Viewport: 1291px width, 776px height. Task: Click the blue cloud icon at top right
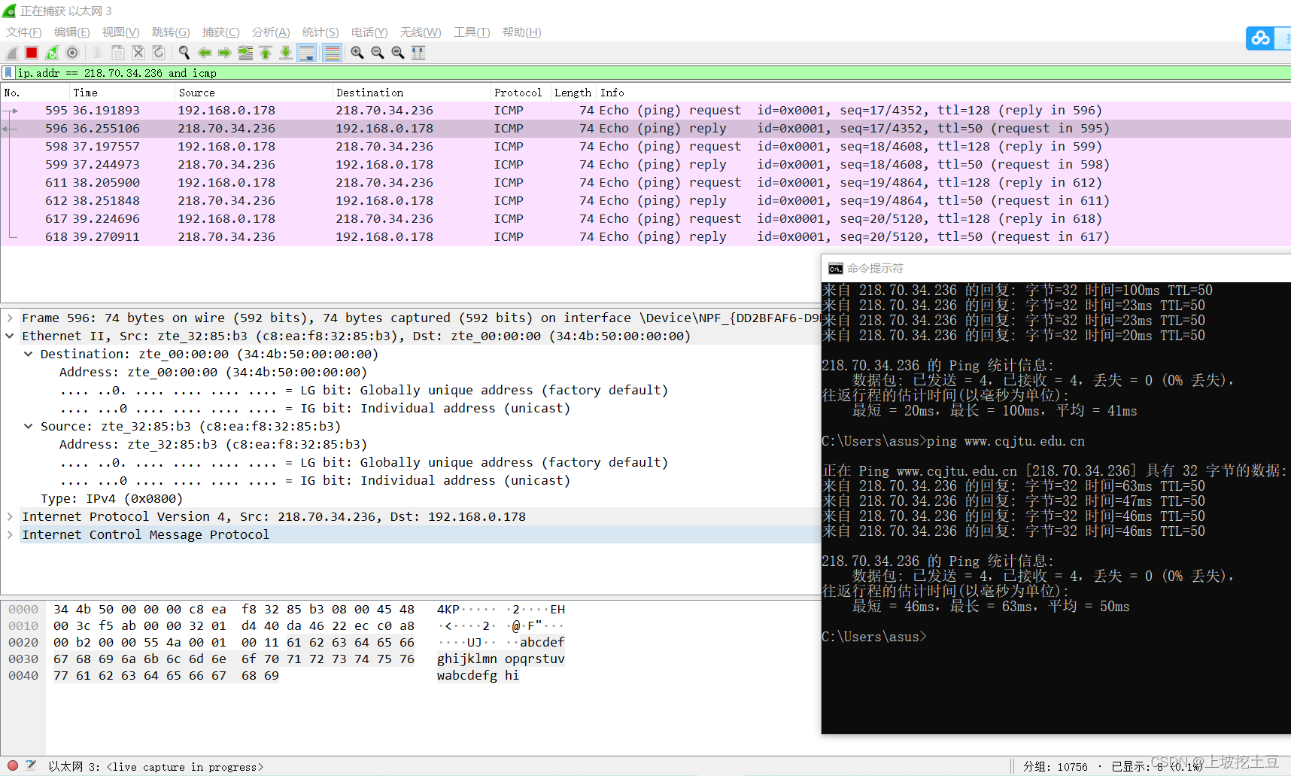1260,38
